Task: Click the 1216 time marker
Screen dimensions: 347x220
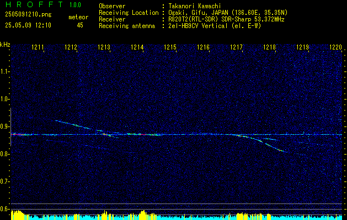Action: [x=203, y=47]
